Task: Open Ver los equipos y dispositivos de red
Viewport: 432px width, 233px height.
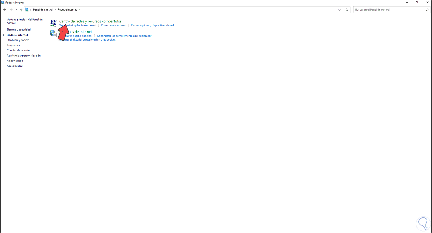Action: (152, 25)
